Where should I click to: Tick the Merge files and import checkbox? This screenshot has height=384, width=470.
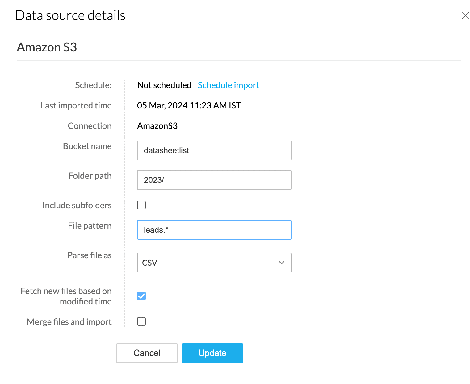[141, 321]
